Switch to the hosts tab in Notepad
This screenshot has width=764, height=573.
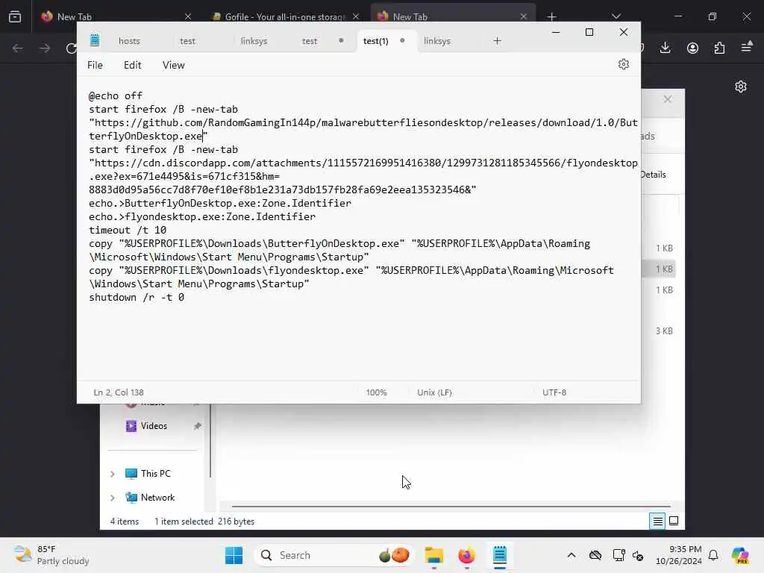coord(129,41)
